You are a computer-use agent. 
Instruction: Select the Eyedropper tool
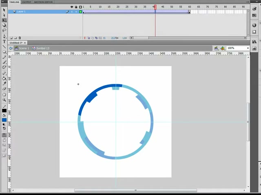[x=4, y=83]
